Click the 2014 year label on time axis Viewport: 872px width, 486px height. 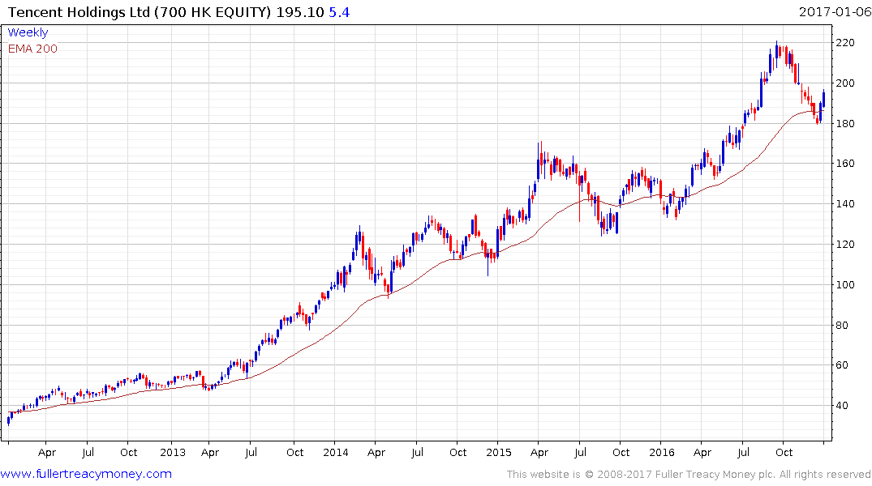pos(335,452)
